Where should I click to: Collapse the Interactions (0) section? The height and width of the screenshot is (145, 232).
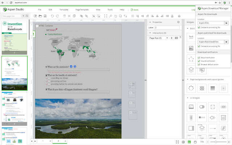coord(150,33)
